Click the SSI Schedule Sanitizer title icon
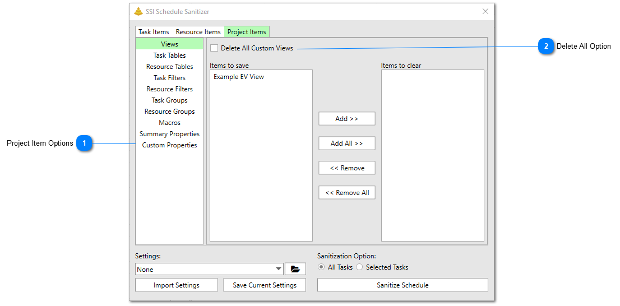The height and width of the screenshot is (306, 620). pos(138,11)
